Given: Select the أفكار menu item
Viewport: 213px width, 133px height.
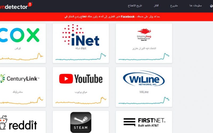Looking at the screenshot, I should tap(156, 6).
